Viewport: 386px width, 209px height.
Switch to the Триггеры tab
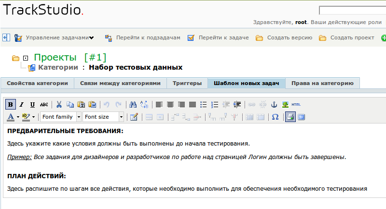point(187,83)
